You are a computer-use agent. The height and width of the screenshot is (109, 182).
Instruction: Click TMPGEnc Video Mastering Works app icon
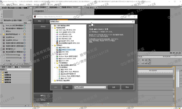35,17
